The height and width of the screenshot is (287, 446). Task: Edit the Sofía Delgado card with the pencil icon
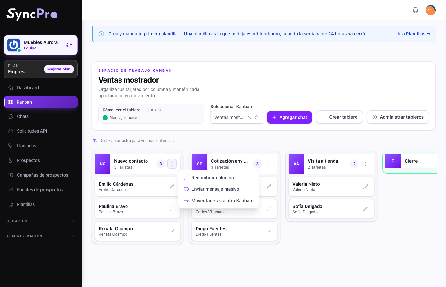[x=366, y=209]
